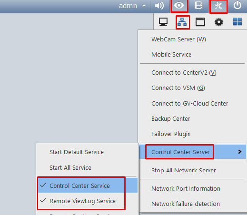Uncheck Remote ViewLog Service

(x=88, y=201)
